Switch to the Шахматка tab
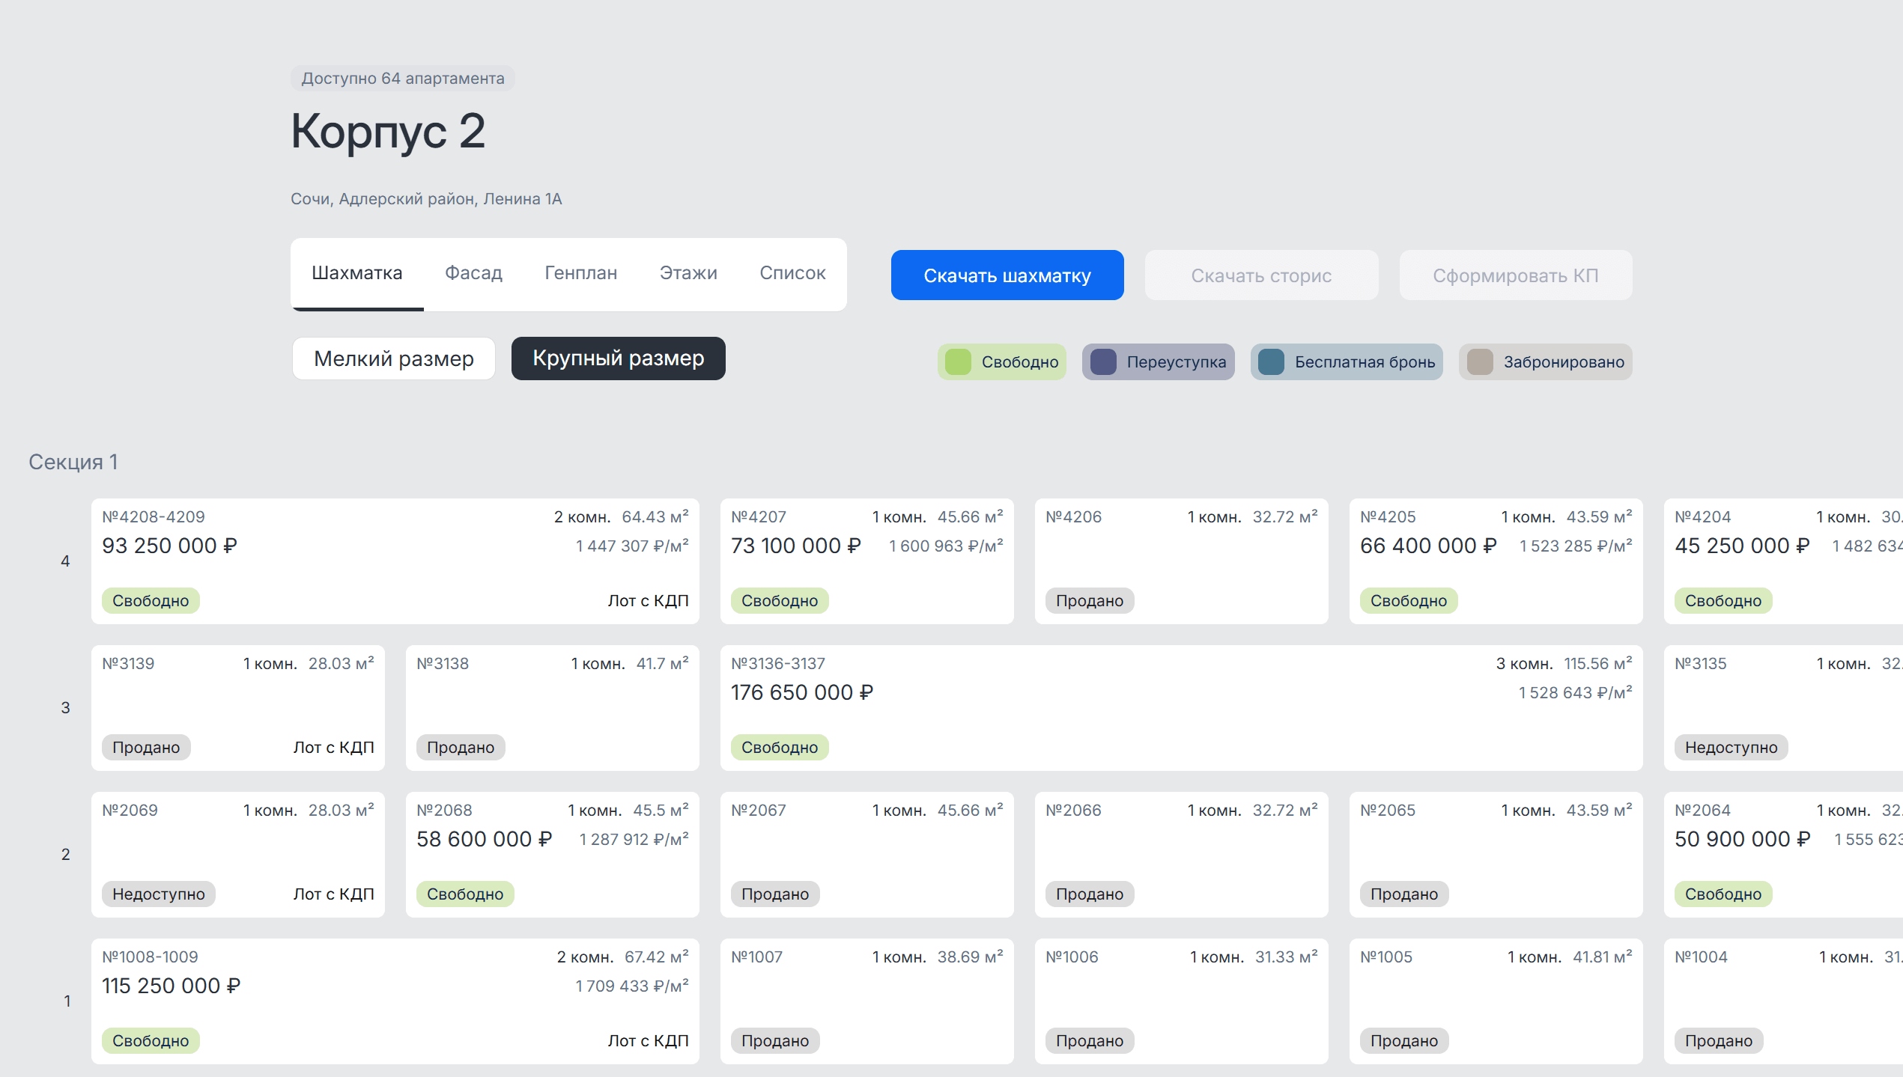Screen dimensions: 1903x1077 coord(357,273)
